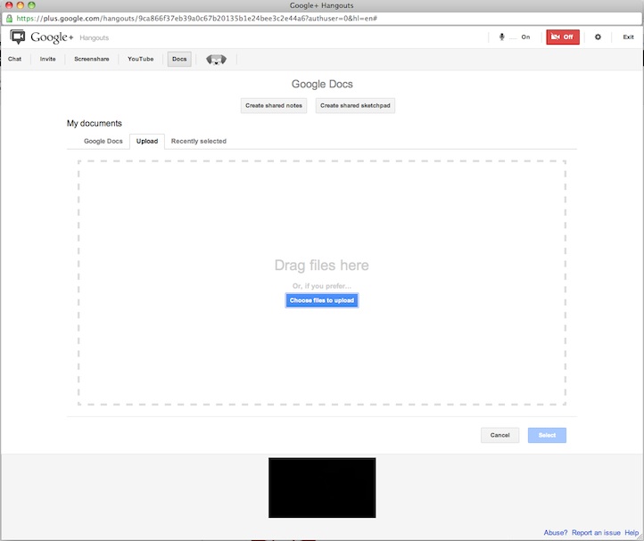This screenshot has width=644, height=541.
Task: Click the browser URL address field
Action: 322,19
